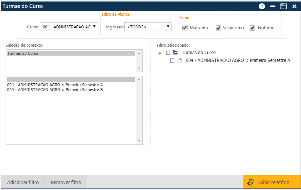This screenshot has height=190, width=301.
Task: Maximize the Turmas do Curso window
Action: (x=283, y=6)
